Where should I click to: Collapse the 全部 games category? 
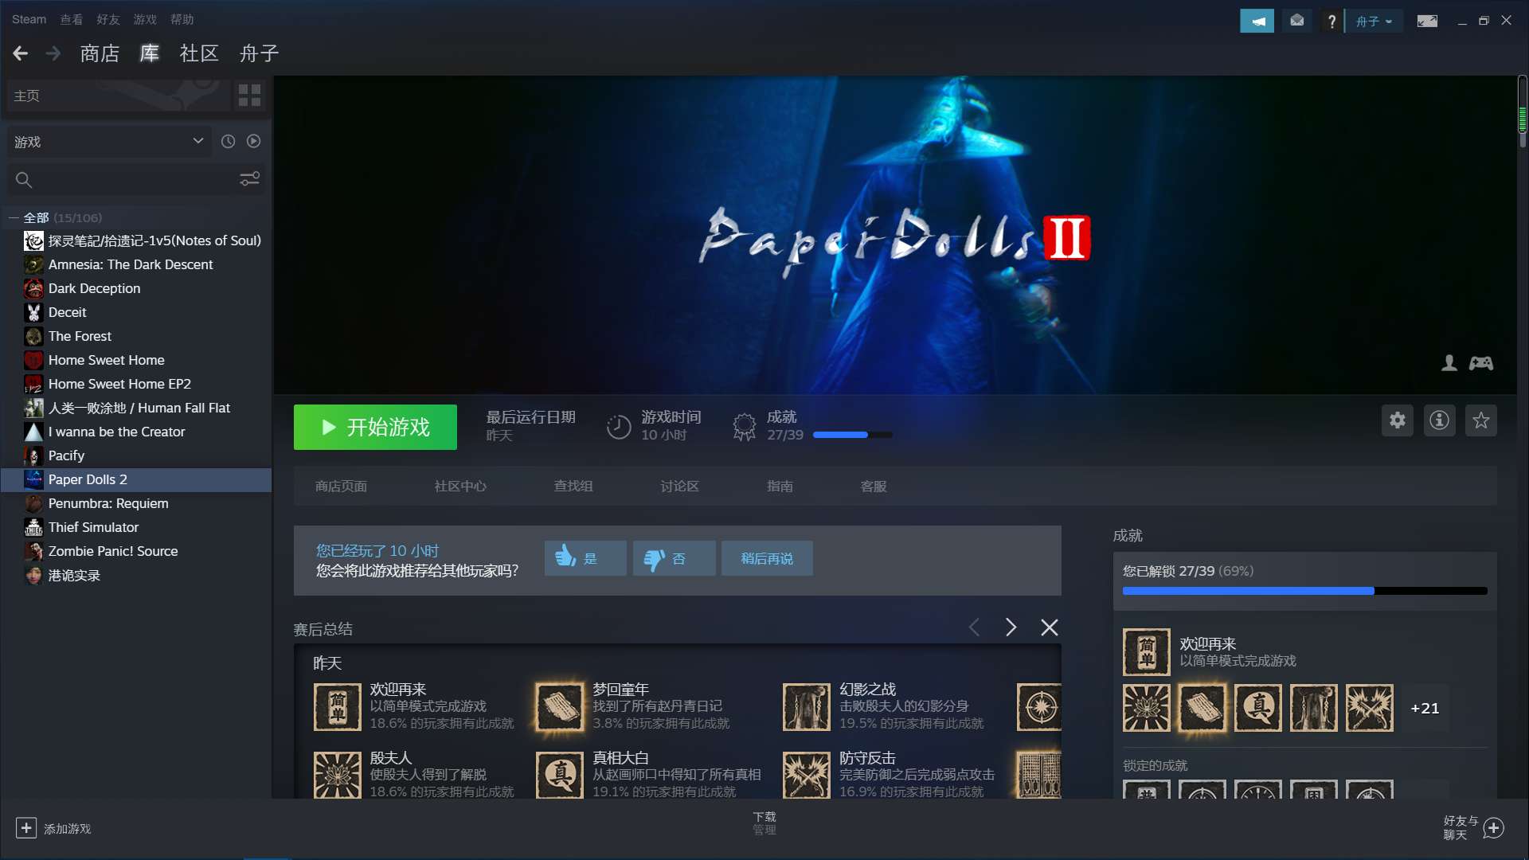pos(14,217)
